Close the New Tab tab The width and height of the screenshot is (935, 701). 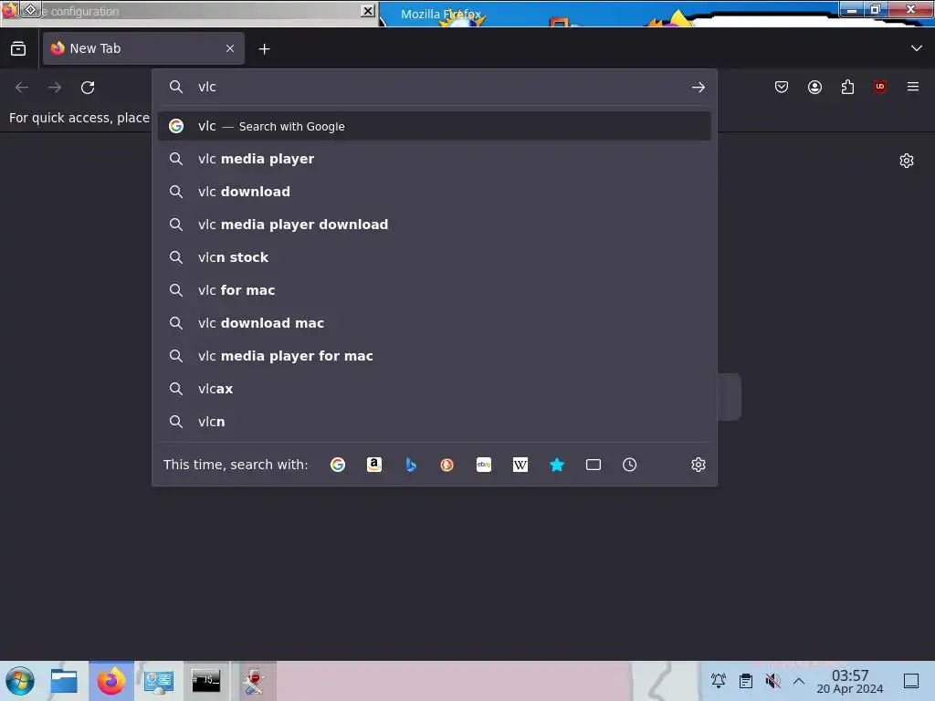(230, 48)
